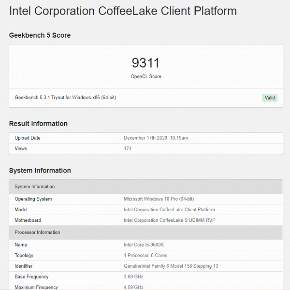
Task: Click the December 17th 2020 date value
Action: (156, 138)
